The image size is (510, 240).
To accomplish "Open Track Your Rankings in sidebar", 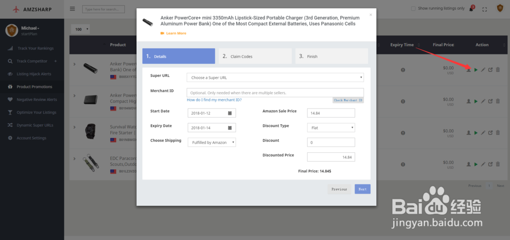I will [x=32, y=48].
